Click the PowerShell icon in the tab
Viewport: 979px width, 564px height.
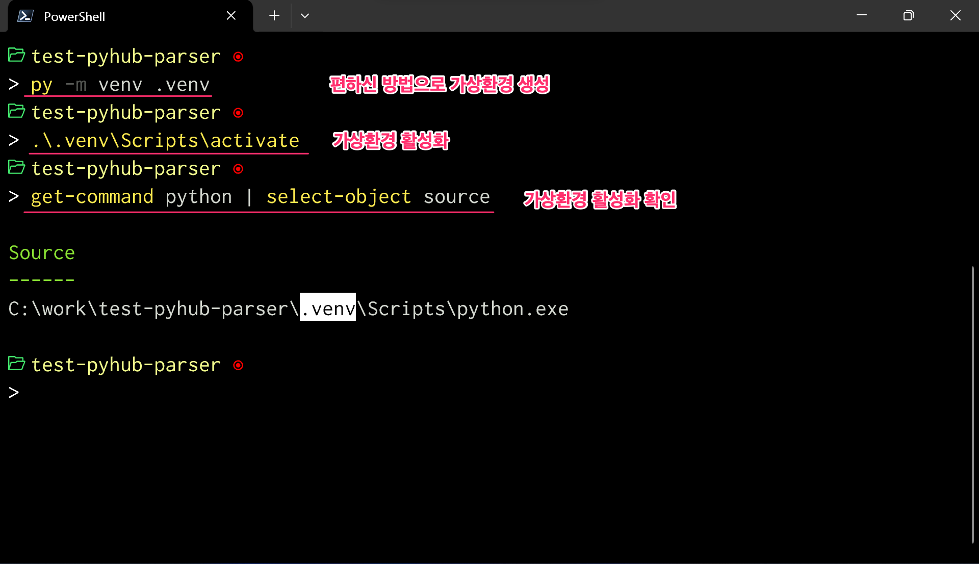click(x=25, y=16)
